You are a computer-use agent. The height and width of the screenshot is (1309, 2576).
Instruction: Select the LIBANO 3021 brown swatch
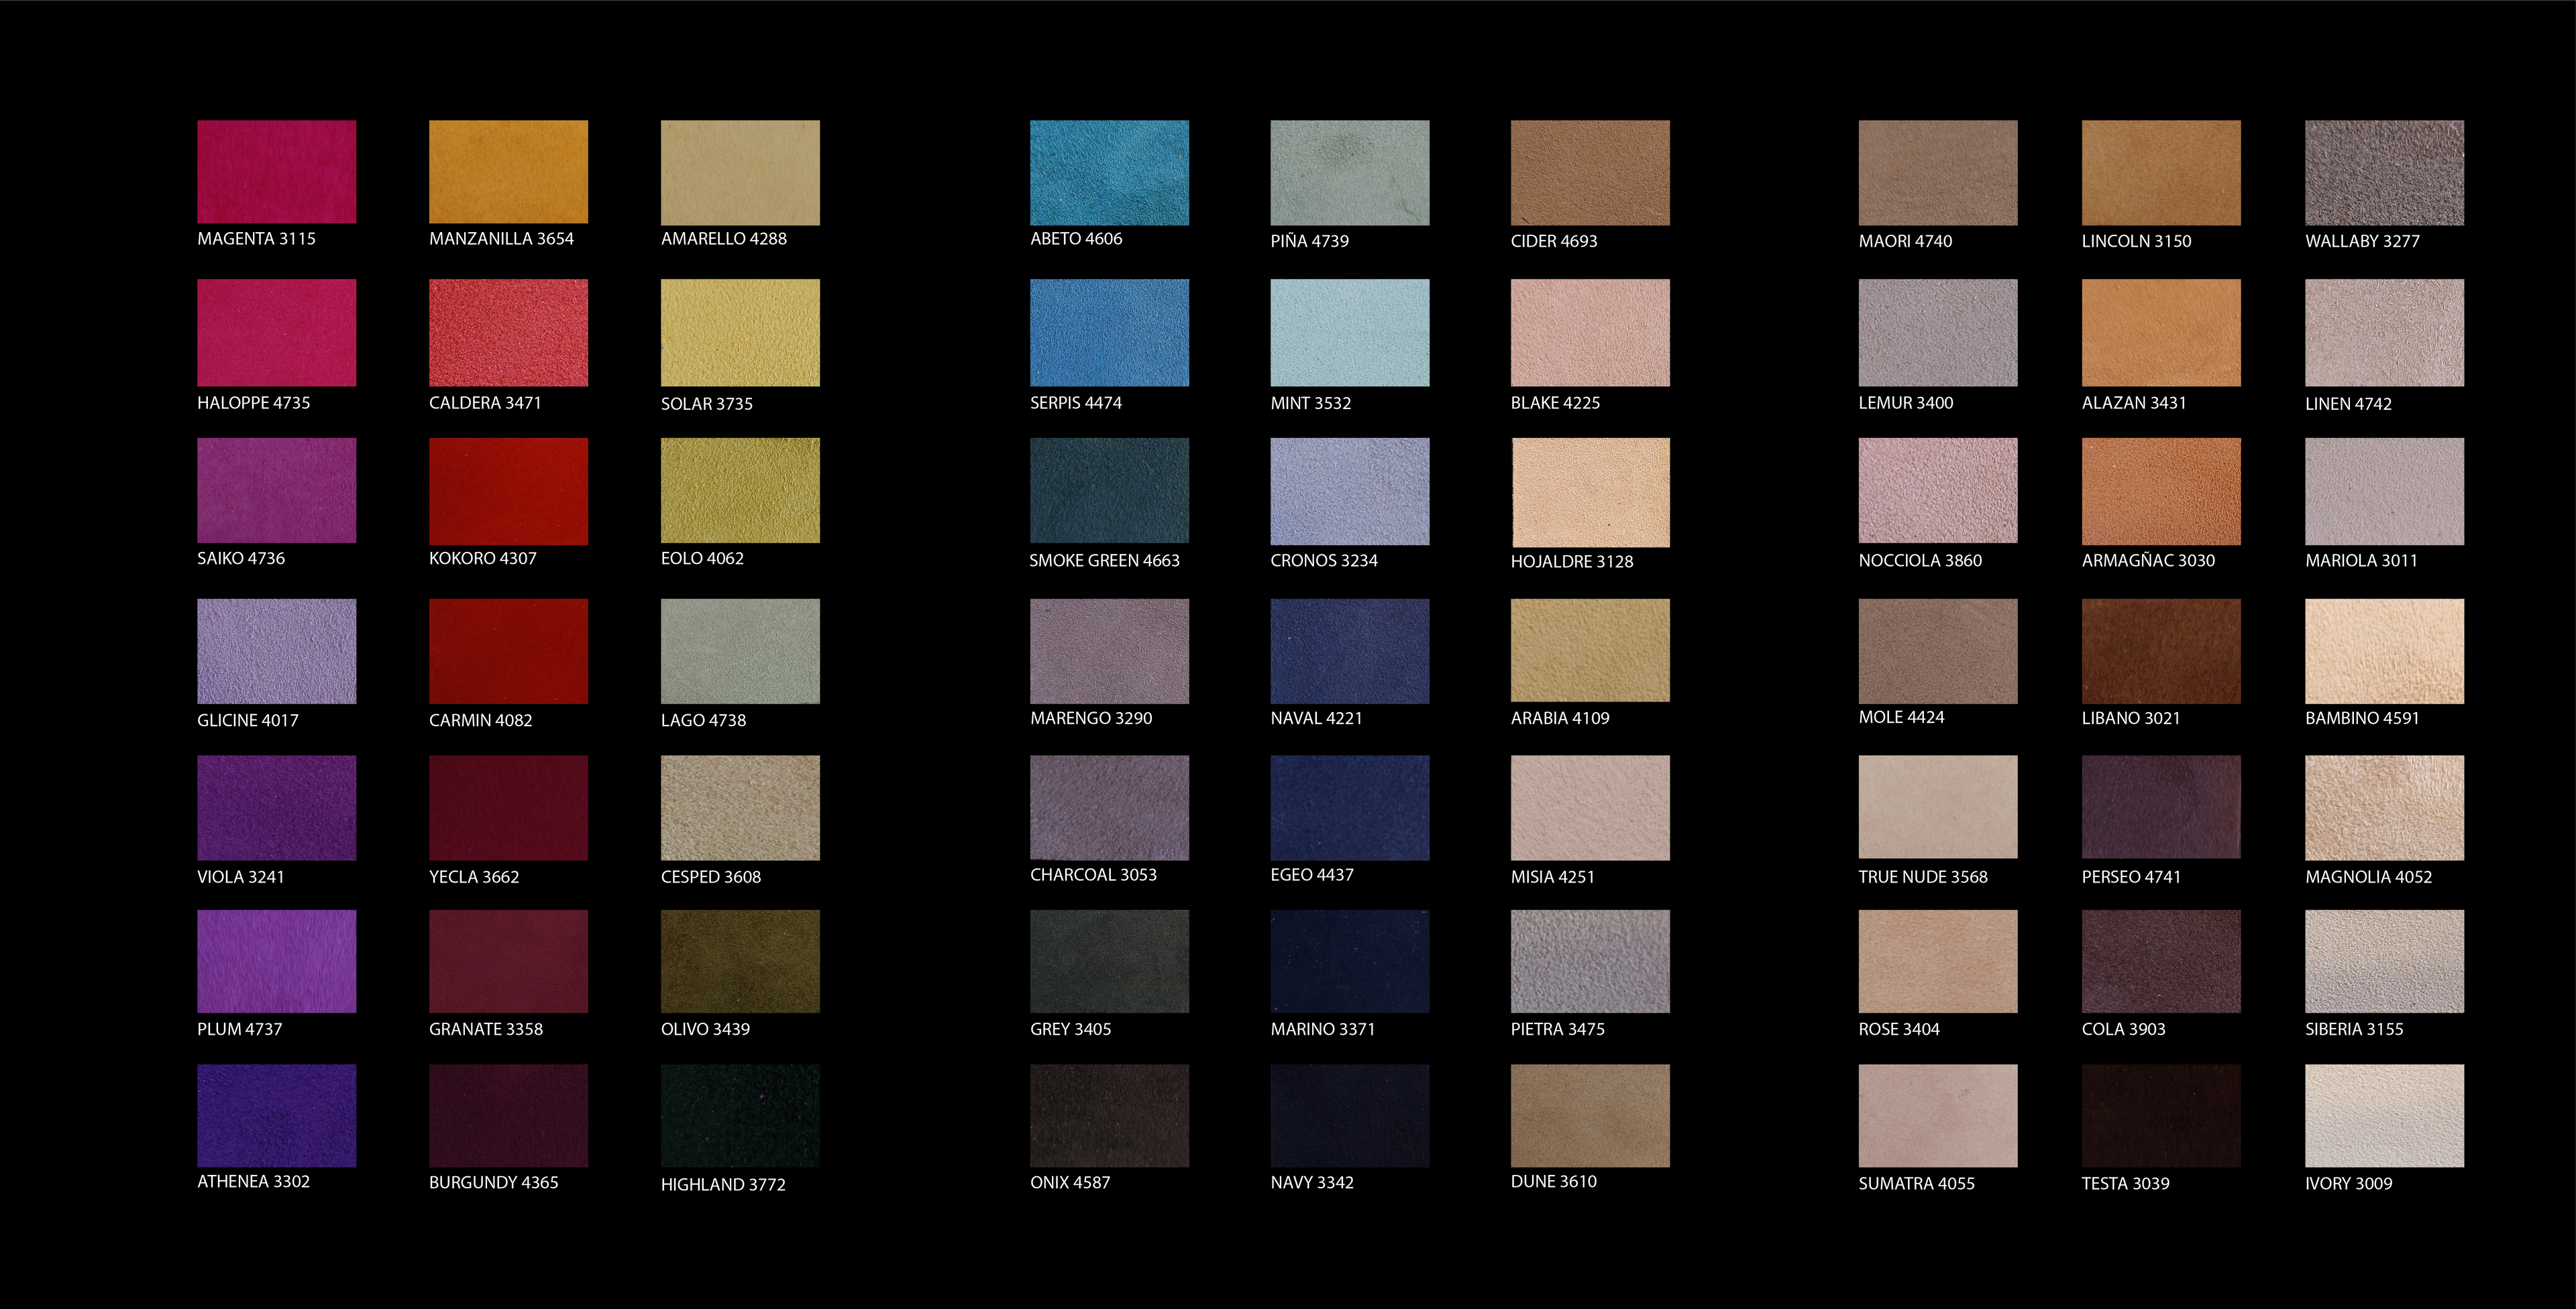tap(2161, 650)
